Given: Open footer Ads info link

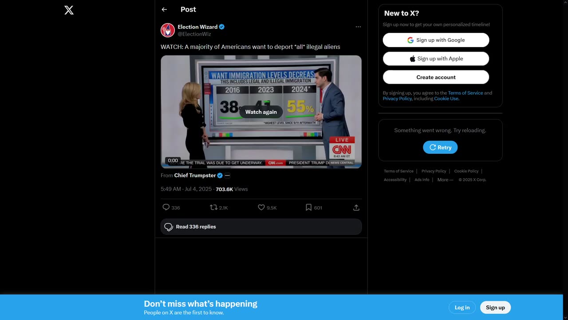Looking at the screenshot, I should click(x=422, y=180).
